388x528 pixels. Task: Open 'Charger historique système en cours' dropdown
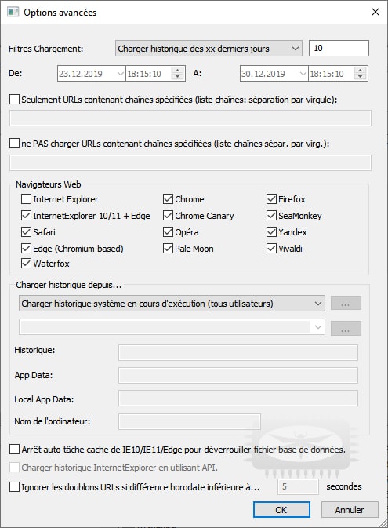pos(172,304)
